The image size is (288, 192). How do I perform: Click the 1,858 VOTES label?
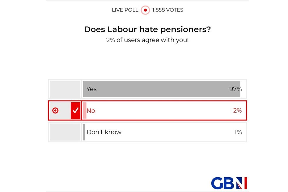(x=167, y=10)
